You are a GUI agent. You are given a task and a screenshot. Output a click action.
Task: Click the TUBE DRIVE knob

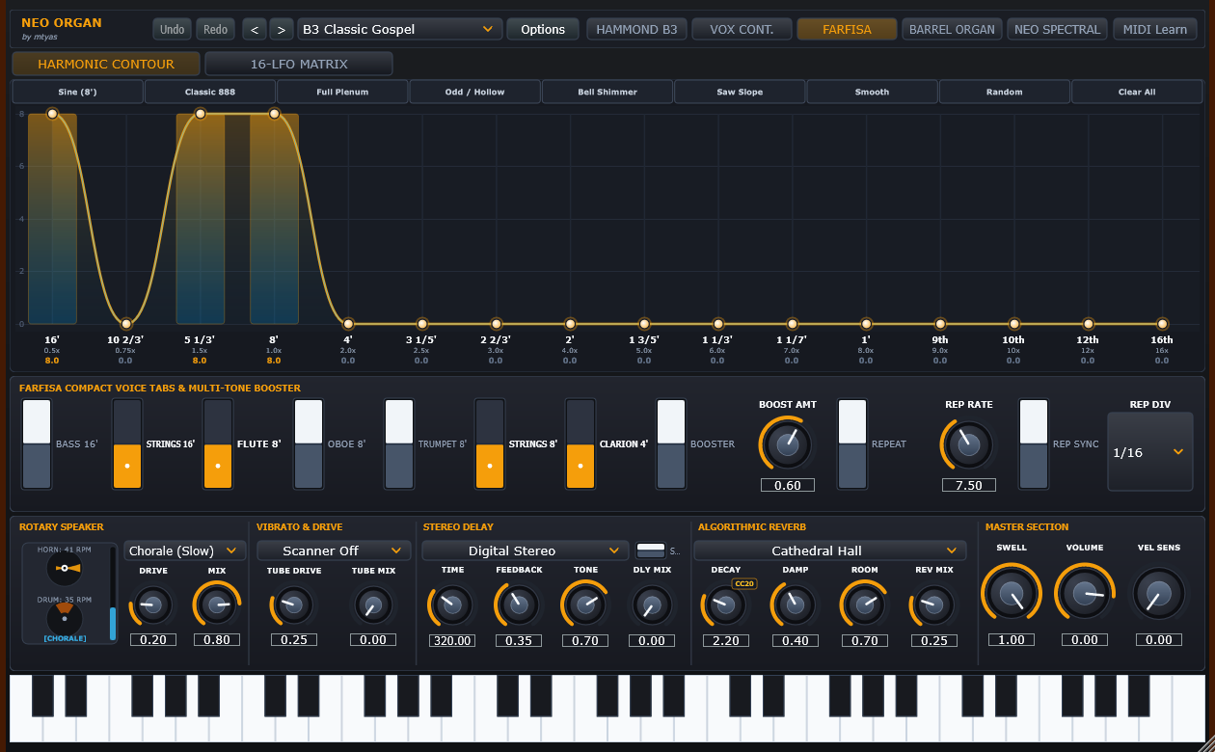(x=294, y=605)
